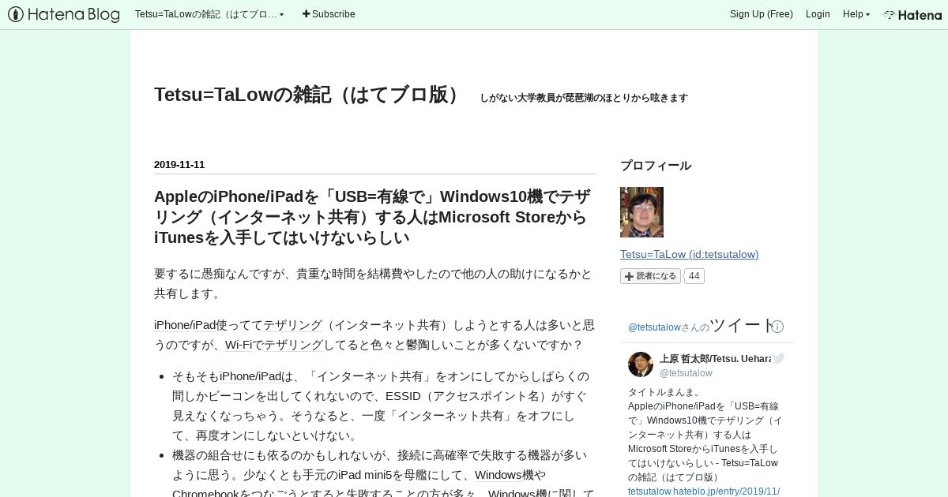Open the tetsutalow.hateblo.jp/entry link in tweet
This screenshot has height=497, width=948.
tap(704, 491)
